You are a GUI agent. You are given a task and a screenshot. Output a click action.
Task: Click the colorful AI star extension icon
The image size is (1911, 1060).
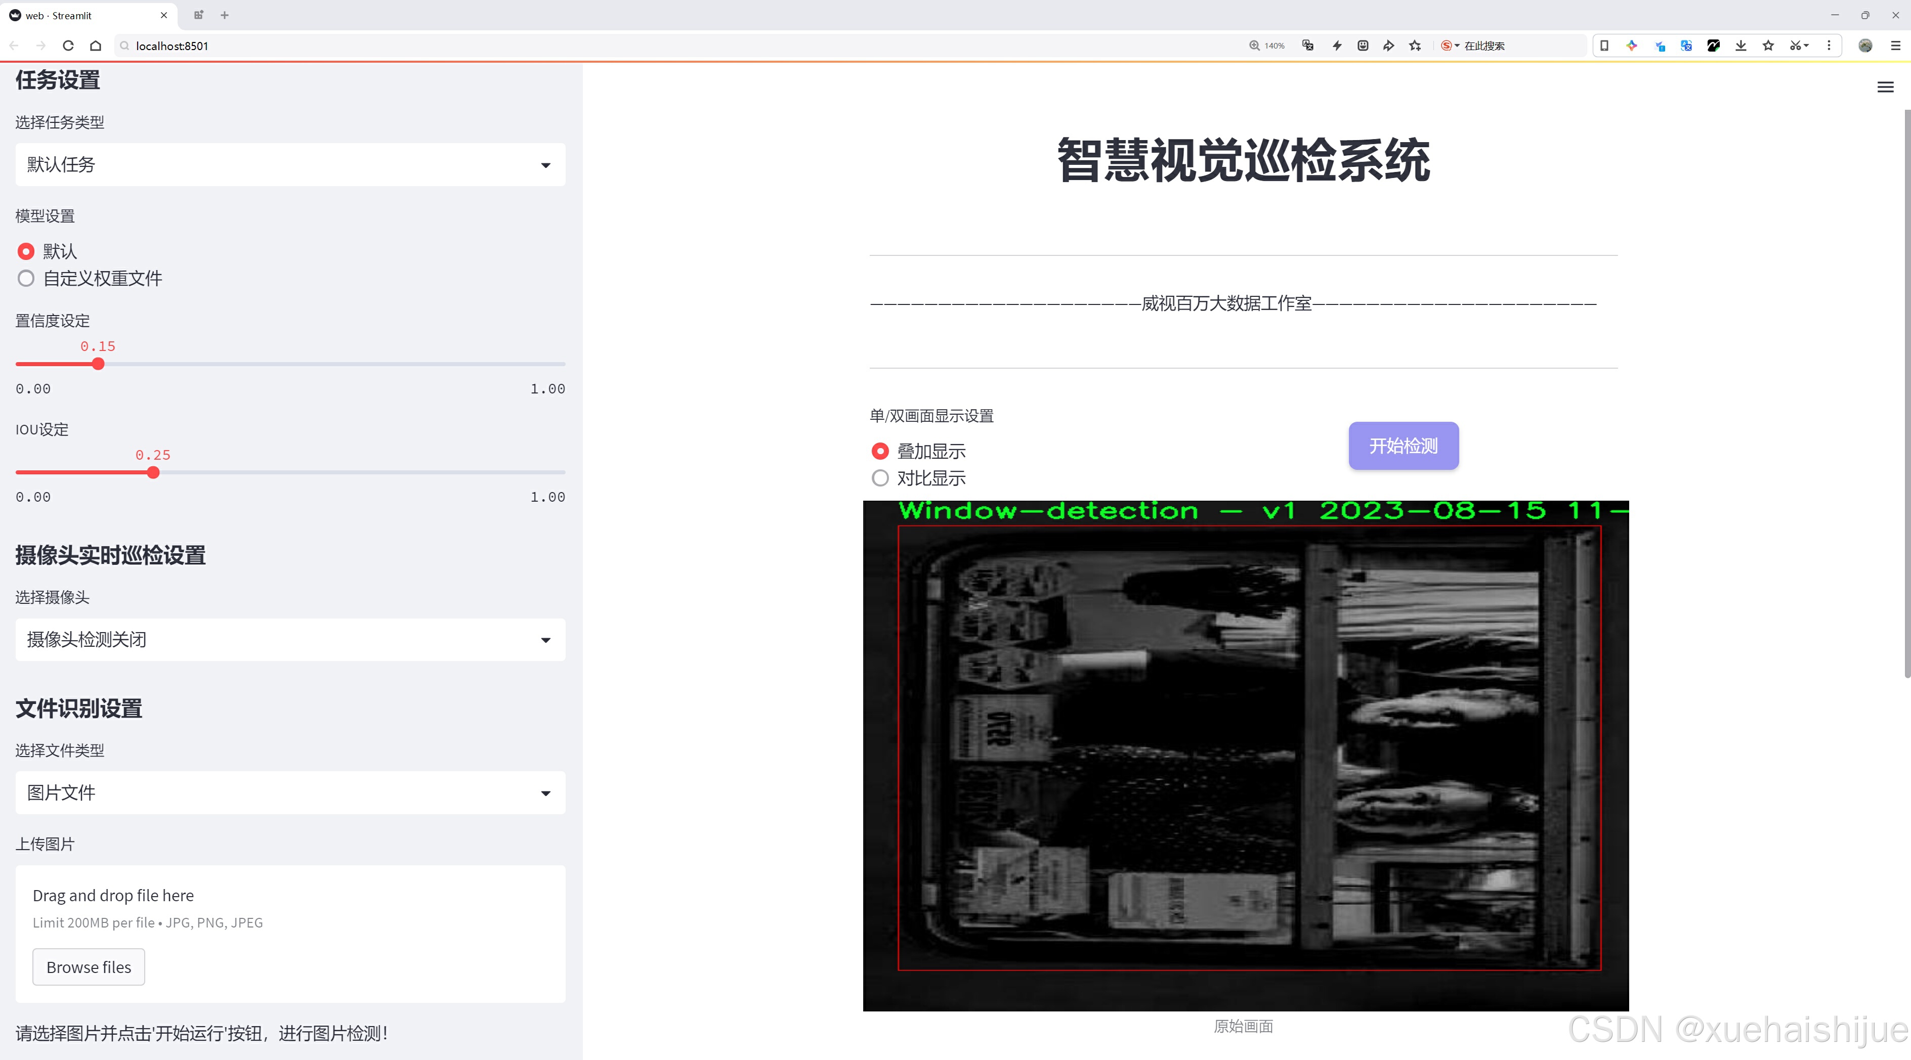pyautogui.click(x=1631, y=46)
